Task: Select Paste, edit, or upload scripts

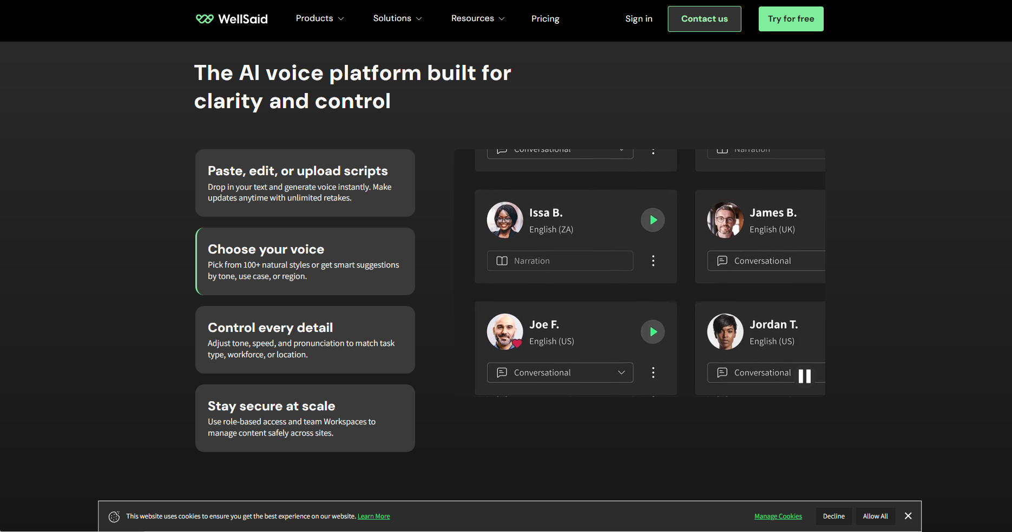Action: (x=305, y=183)
